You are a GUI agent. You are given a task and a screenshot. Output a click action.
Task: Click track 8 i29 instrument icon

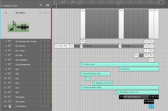click(10, 69)
